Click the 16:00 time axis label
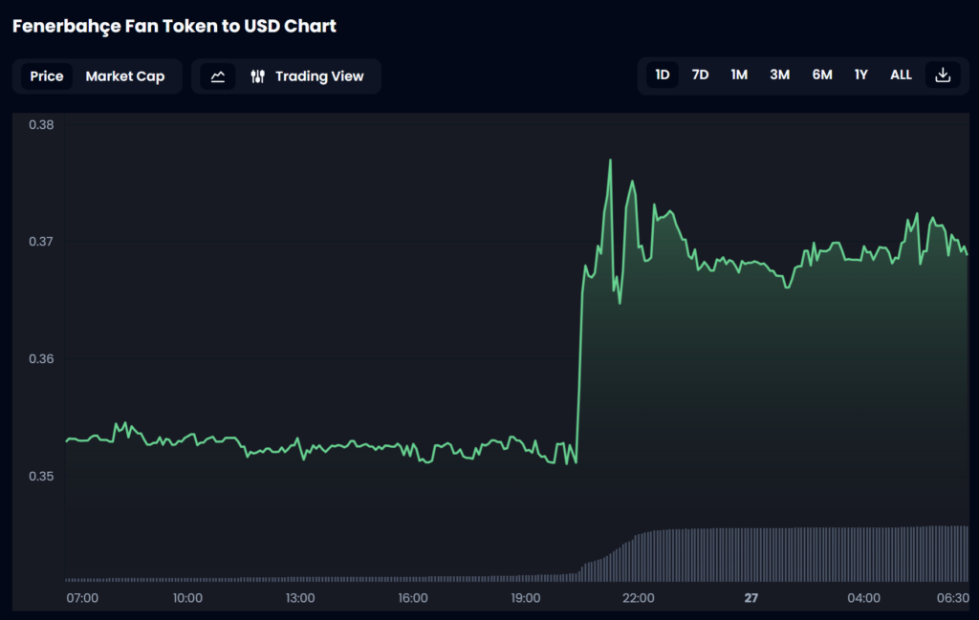Screen dimensions: 979x620 tap(413, 598)
